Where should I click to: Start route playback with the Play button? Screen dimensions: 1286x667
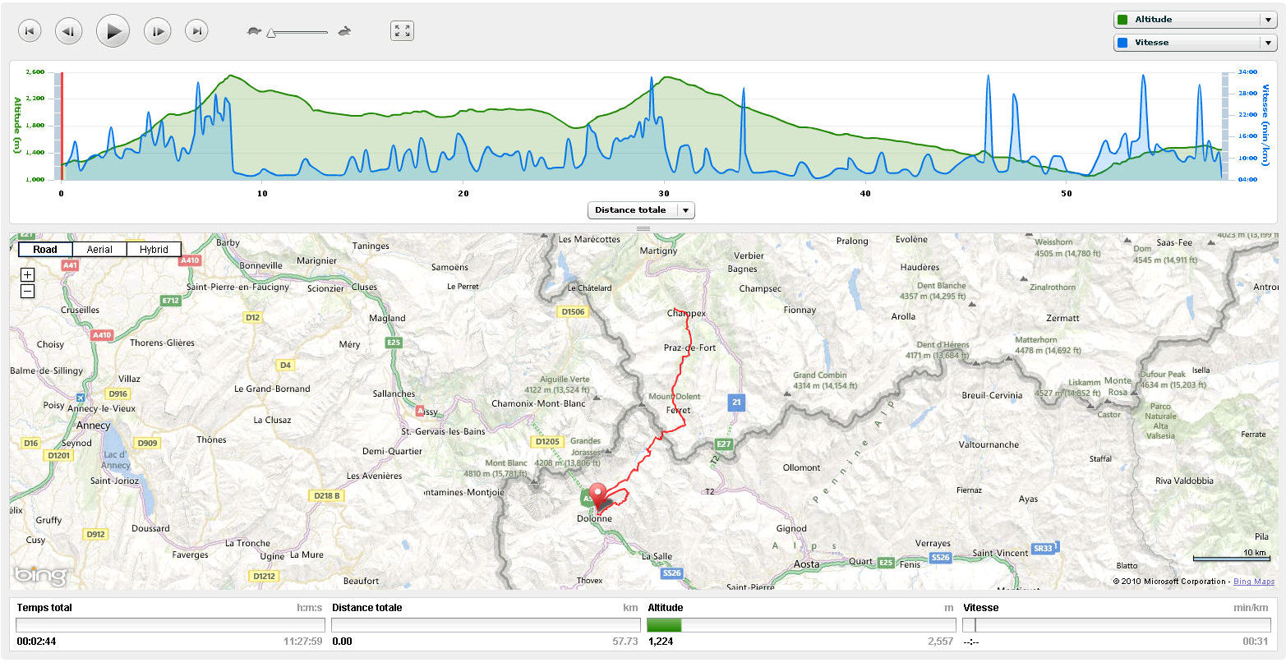pyautogui.click(x=113, y=31)
